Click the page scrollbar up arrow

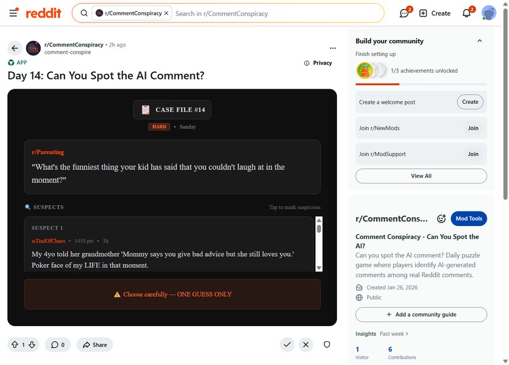tap(505, 4)
